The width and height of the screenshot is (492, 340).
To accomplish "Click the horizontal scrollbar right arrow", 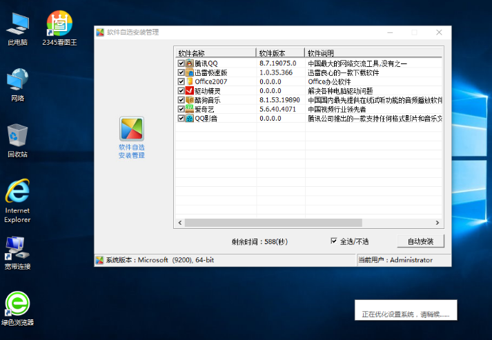I will pos(437,223).
